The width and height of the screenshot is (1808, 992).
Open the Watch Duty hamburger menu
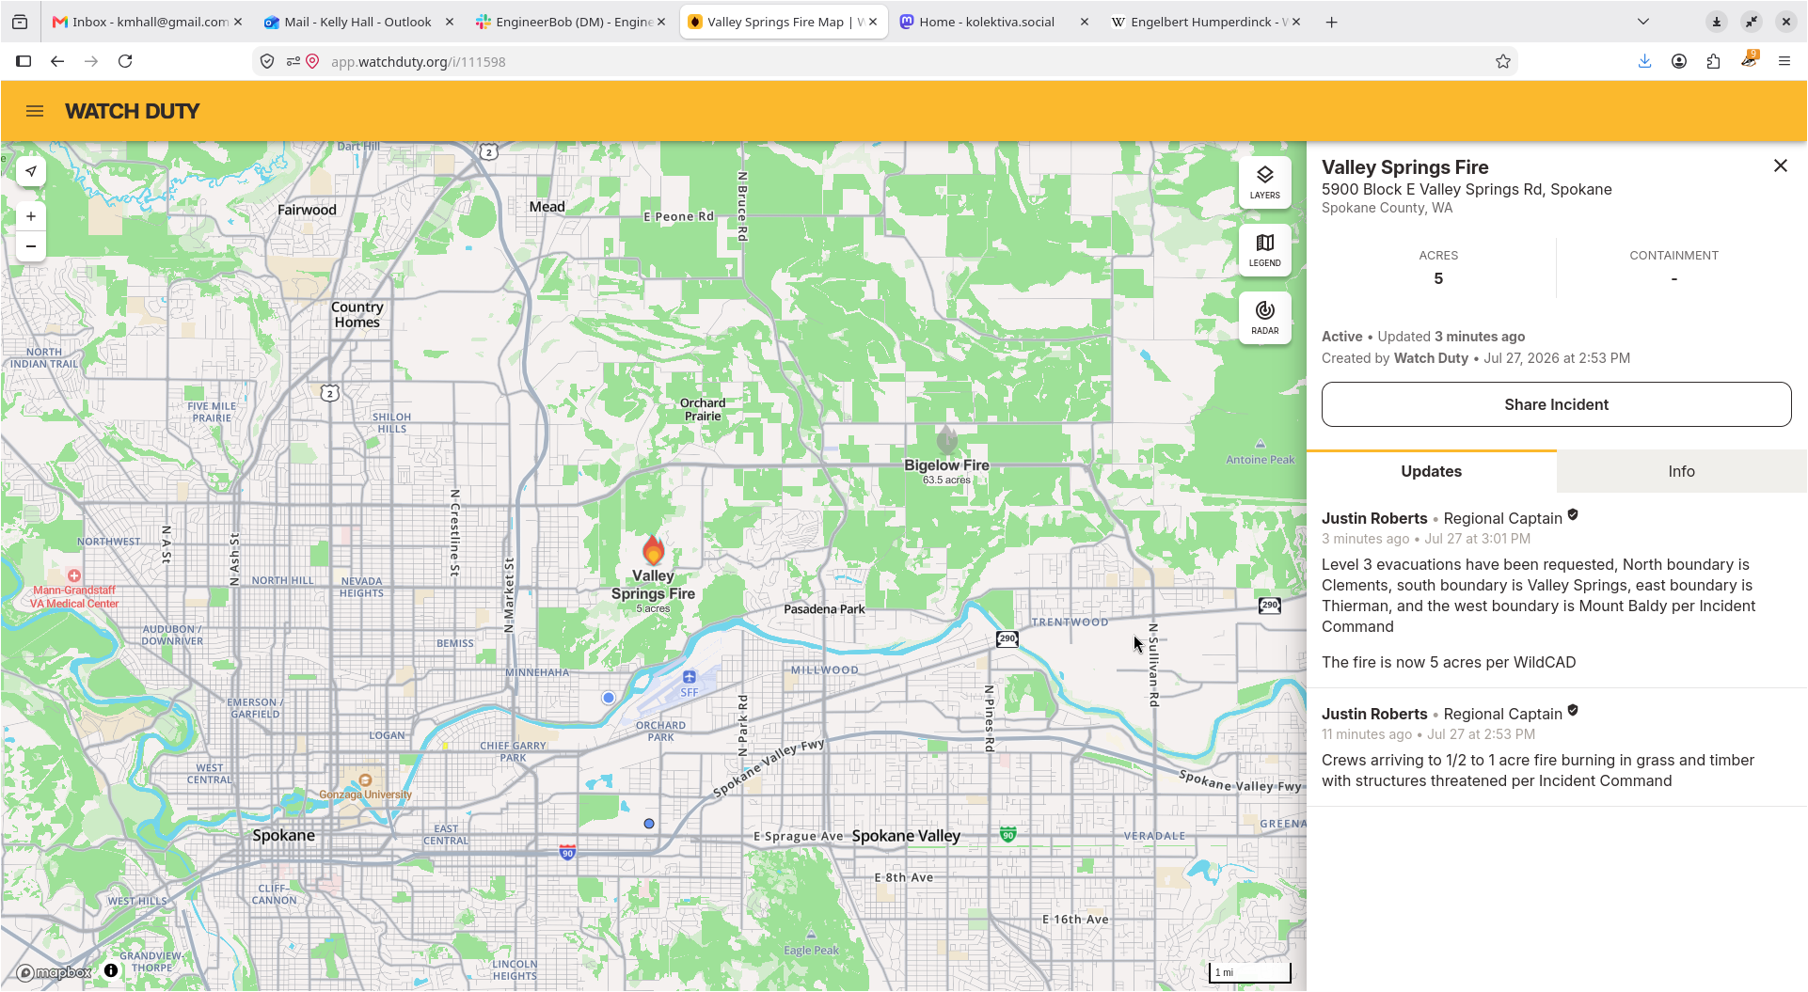(35, 111)
